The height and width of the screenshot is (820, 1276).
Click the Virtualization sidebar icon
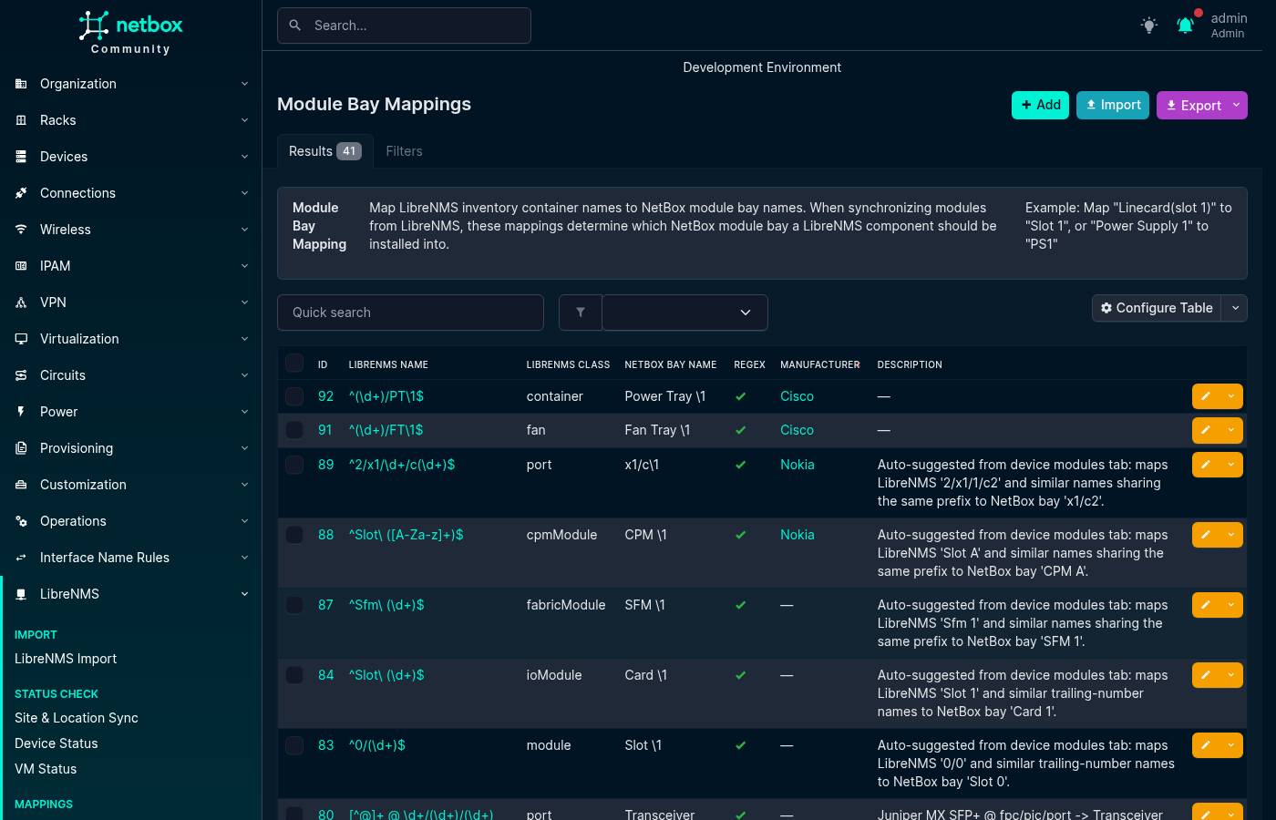click(x=21, y=339)
